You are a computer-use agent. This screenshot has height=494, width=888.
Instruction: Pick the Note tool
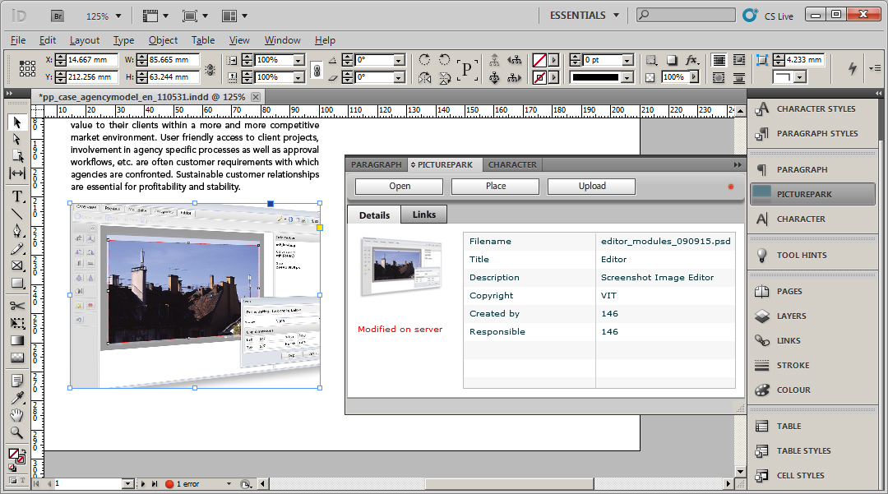17,381
